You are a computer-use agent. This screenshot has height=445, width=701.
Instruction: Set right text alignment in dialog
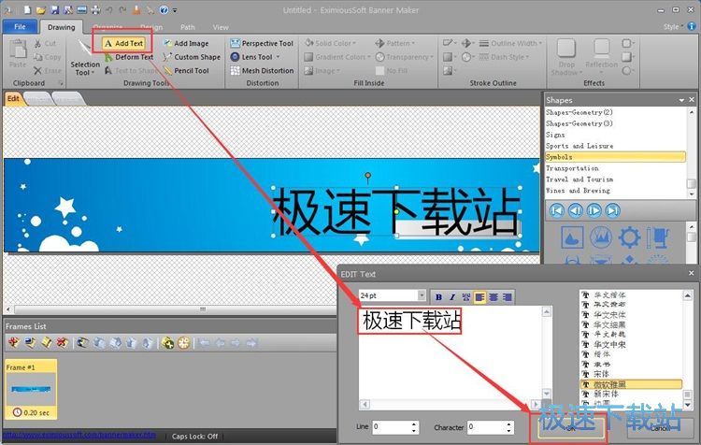tap(507, 297)
